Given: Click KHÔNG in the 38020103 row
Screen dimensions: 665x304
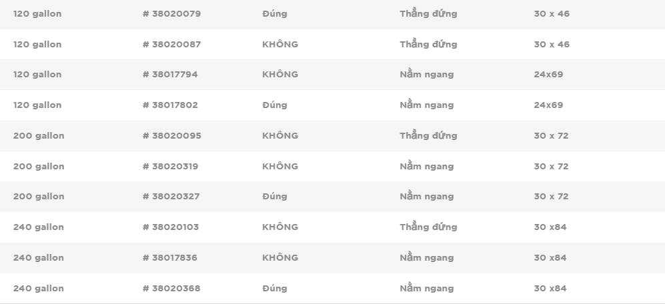Looking at the screenshot, I should (x=280, y=227).
